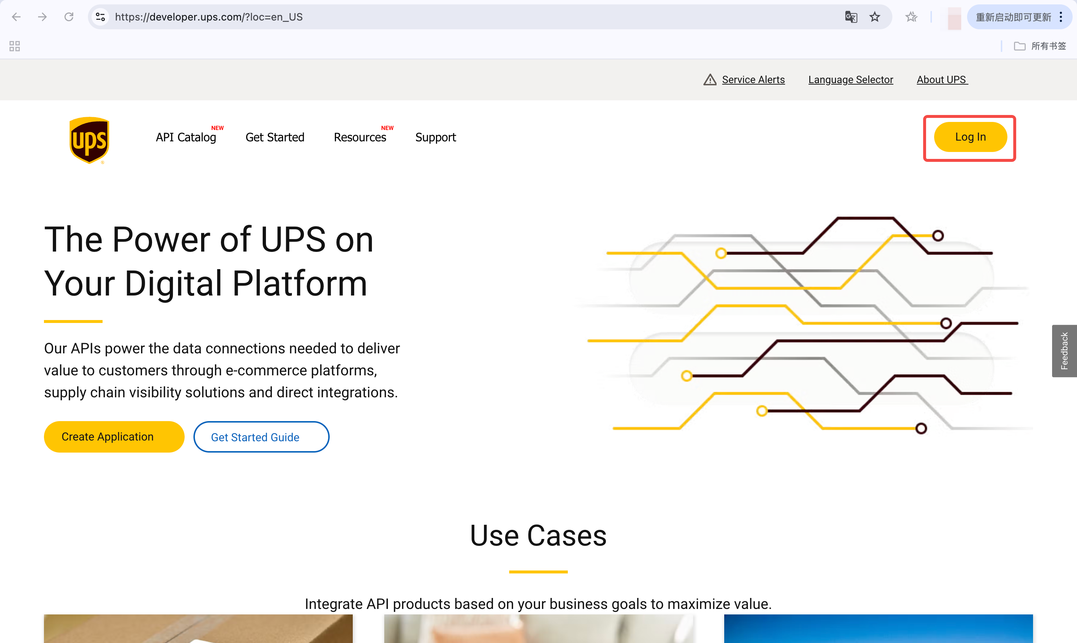Click the browser forward arrow
The width and height of the screenshot is (1077, 643).
(x=42, y=17)
